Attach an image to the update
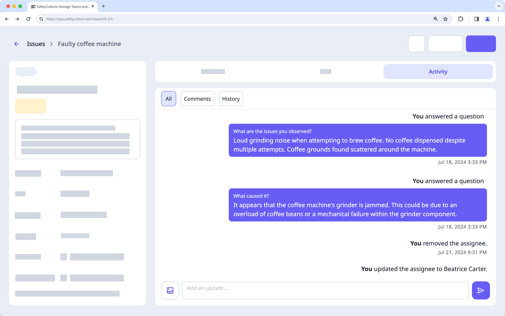Image resolution: width=505 pixels, height=316 pixels. (170, 290)
